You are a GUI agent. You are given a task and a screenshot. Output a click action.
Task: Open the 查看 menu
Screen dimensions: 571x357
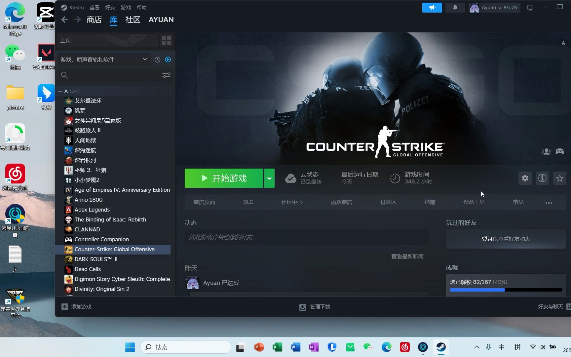95,8
